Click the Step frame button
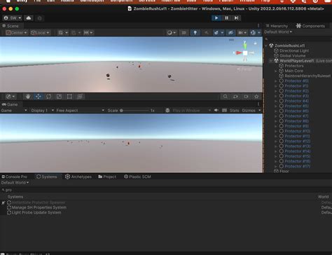The image size is (332, 255). pos(236,18)
